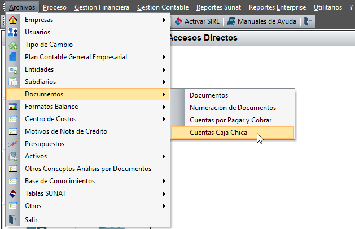Click the people icon next to Usuarios
Image resolution: width=355 pixels, height=229 pixels.
(x=13, y=32)
